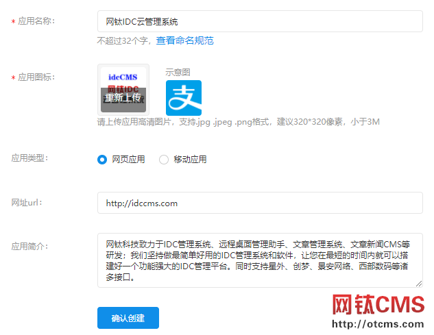Click the 重新上传 overlay on app icon
434x335 pixels.
pos(123,98)
